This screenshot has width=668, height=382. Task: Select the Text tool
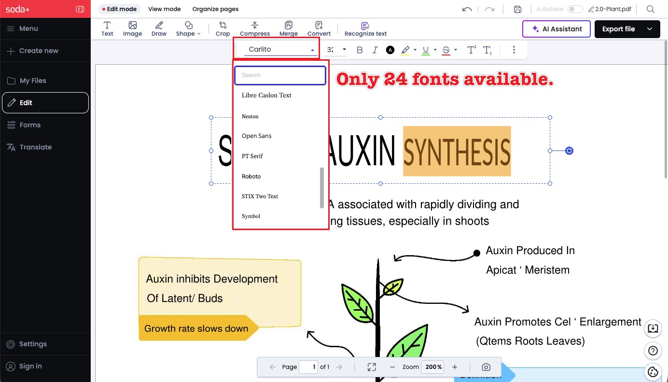coord(107,29)
